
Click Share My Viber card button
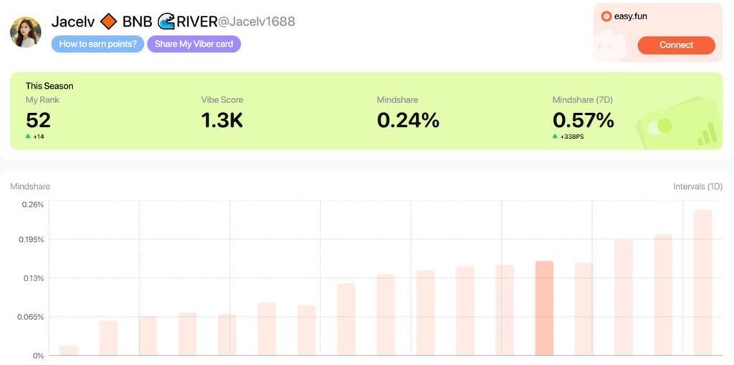(194, 44)
